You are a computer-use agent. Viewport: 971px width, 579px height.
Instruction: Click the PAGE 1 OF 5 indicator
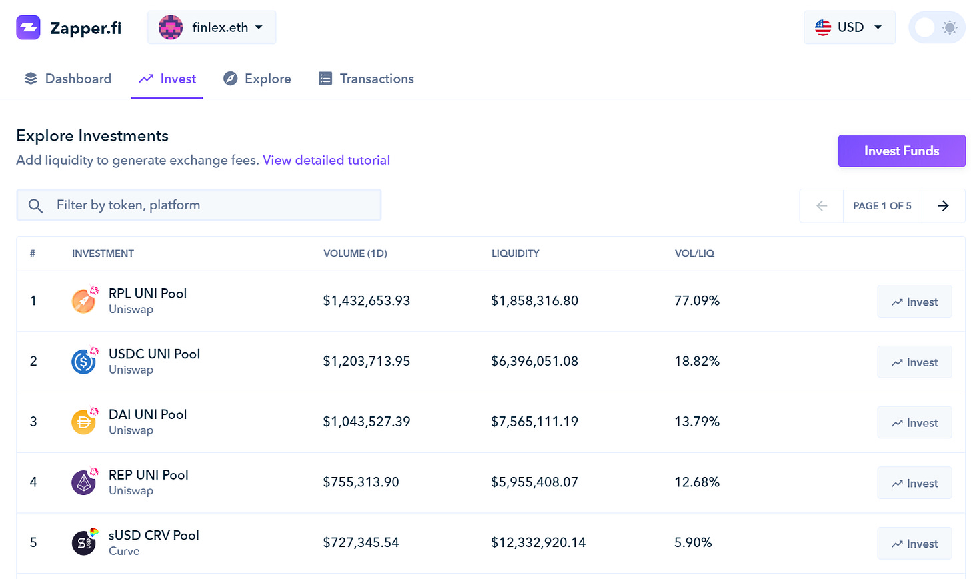pos(882,206)
